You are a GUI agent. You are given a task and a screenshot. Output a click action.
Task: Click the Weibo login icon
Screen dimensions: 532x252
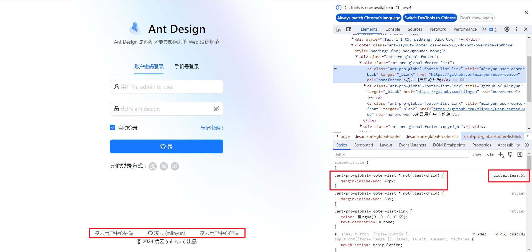point(175,166)
